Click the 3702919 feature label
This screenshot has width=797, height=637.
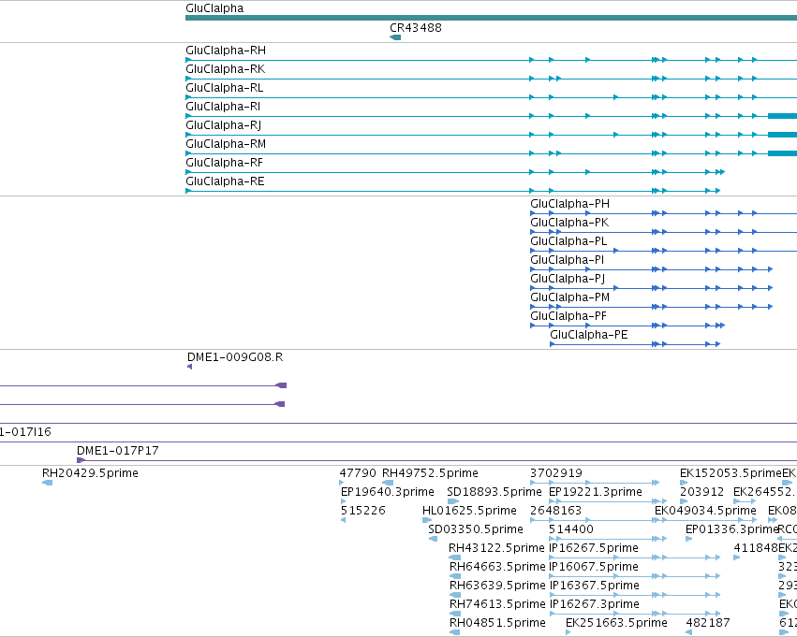click(x=556, y=473)
